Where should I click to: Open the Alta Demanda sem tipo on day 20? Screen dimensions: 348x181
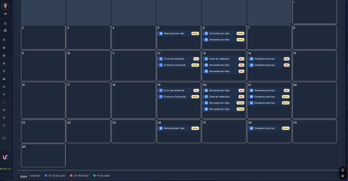click(224, 90)
